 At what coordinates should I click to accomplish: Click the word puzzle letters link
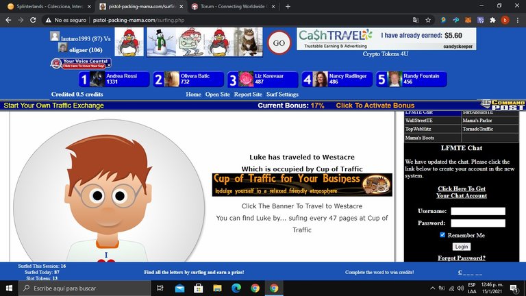point(471,272)
